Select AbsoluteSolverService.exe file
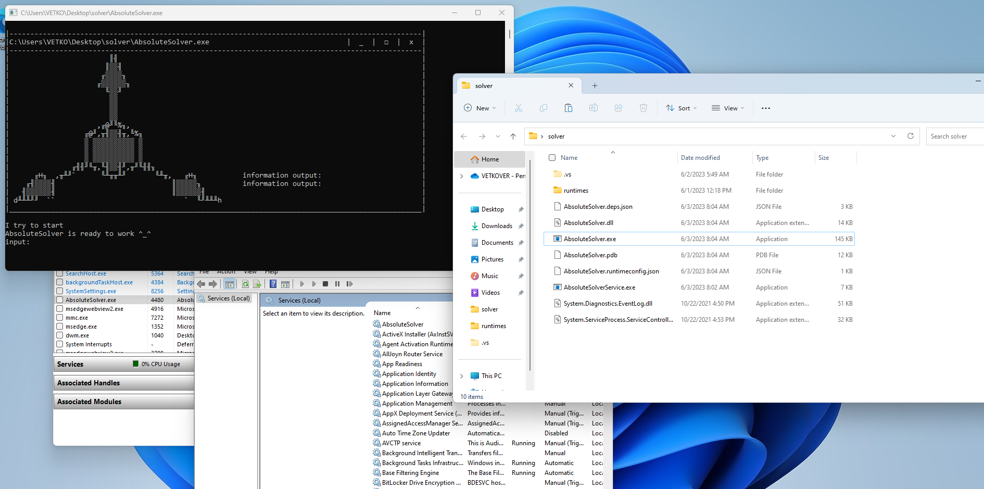Screen dimensions: 984x489 (699, 287)
